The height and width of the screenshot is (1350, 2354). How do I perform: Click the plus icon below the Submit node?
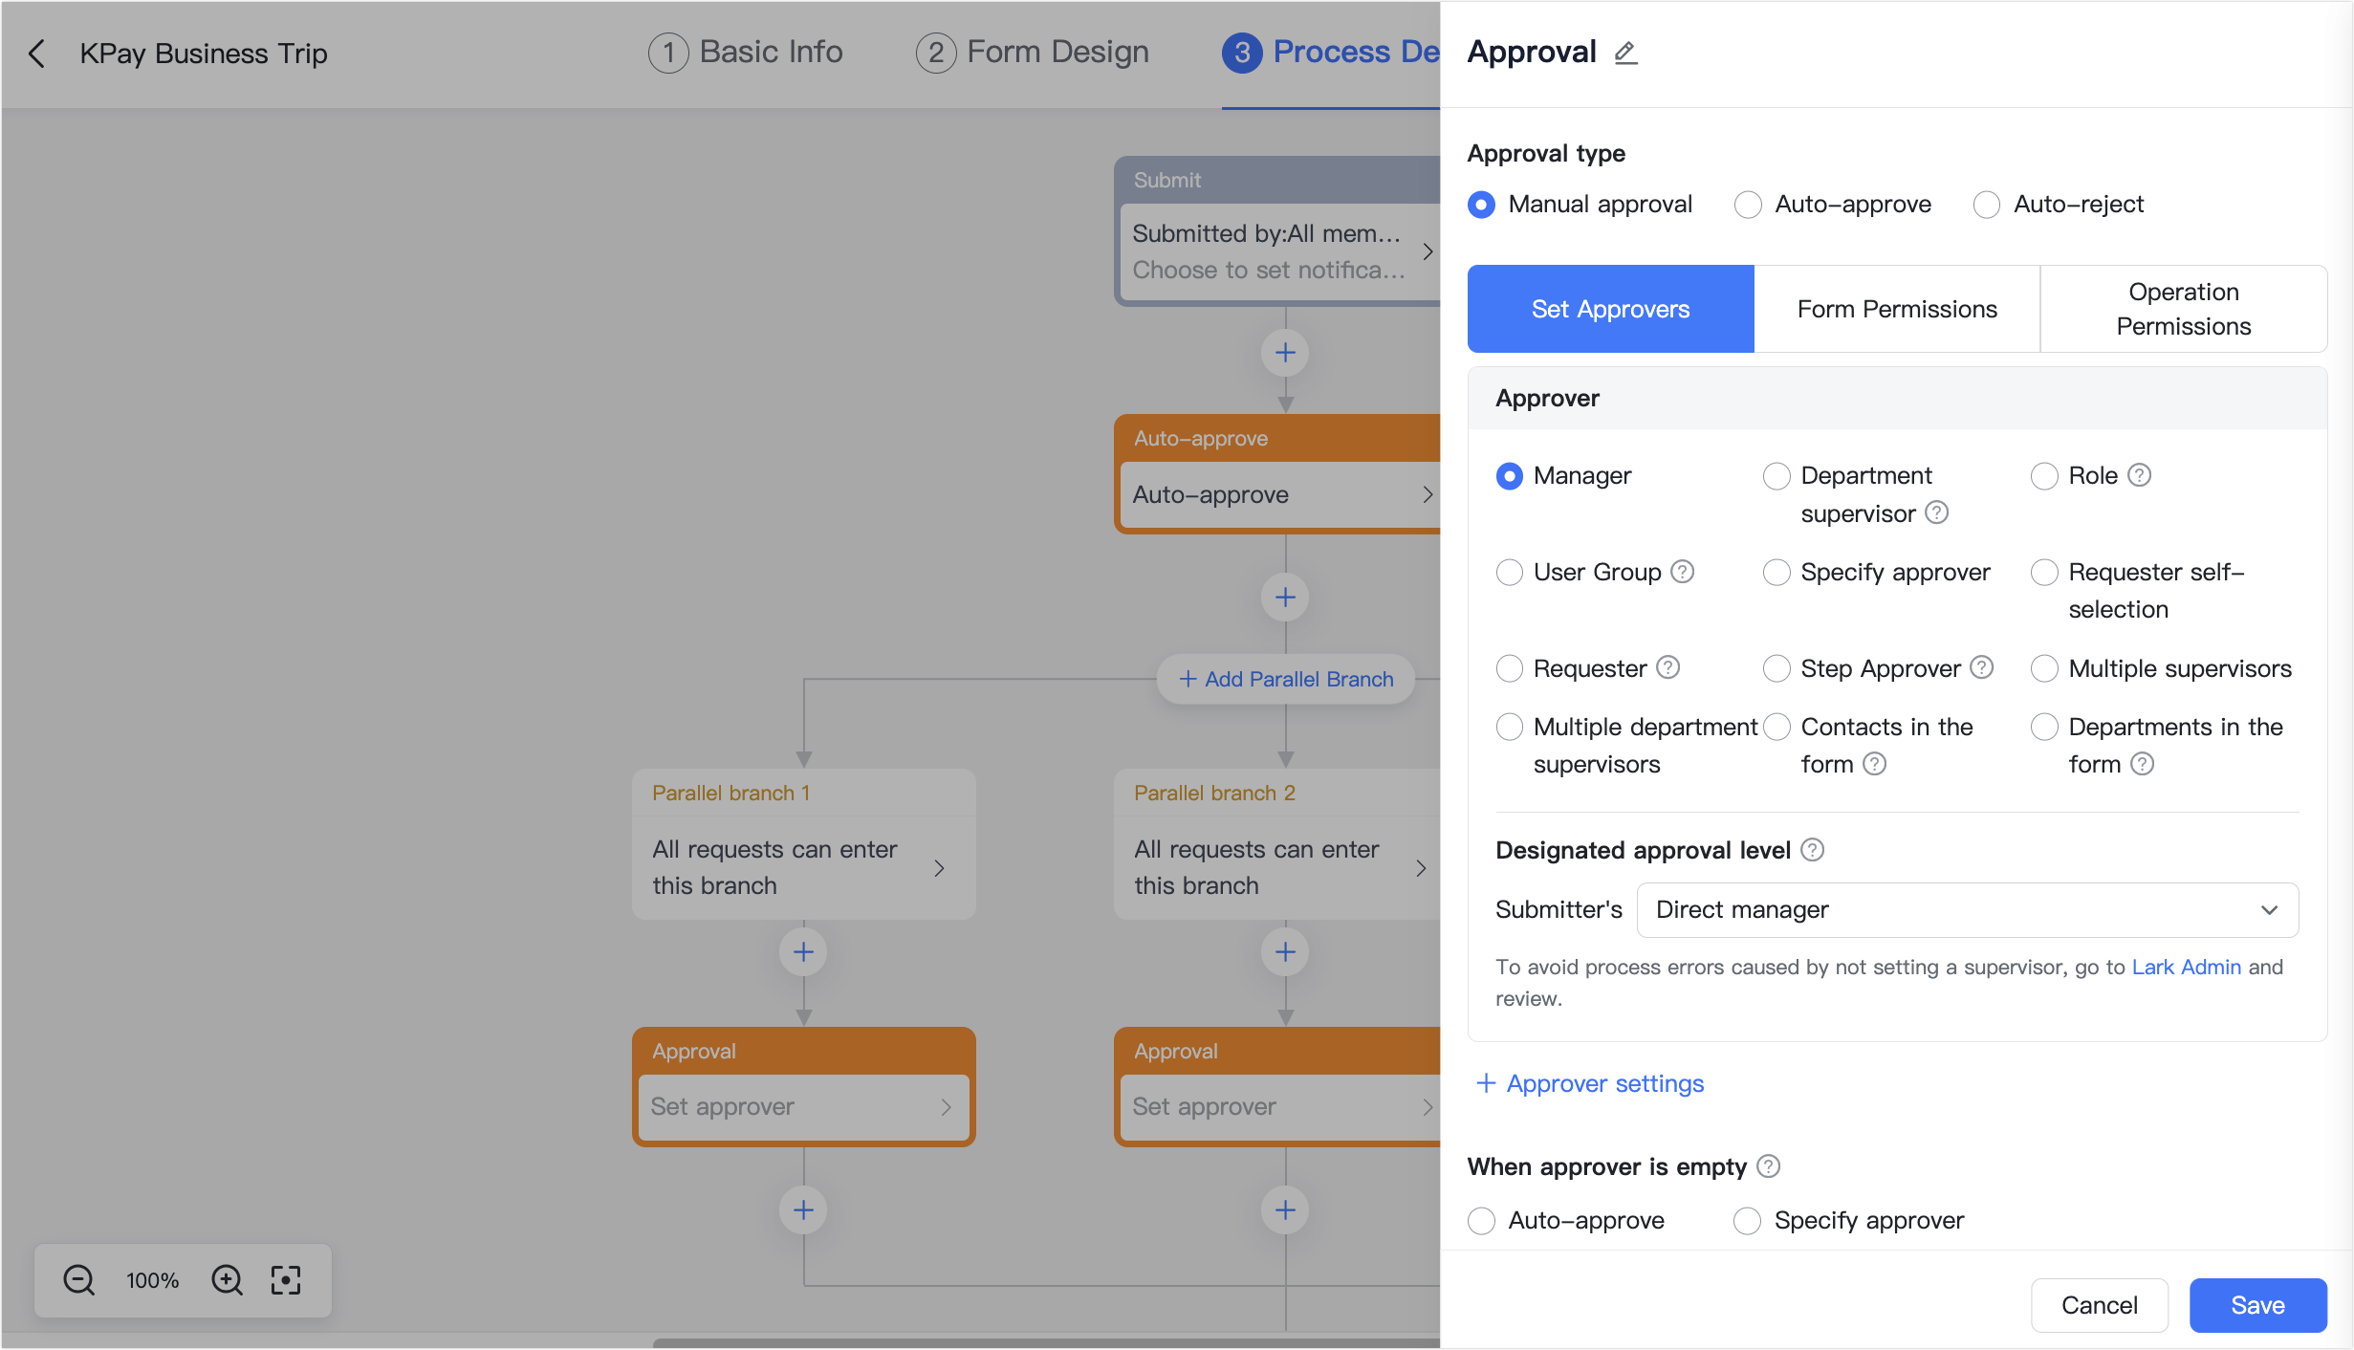click(x=1285, y=353)
